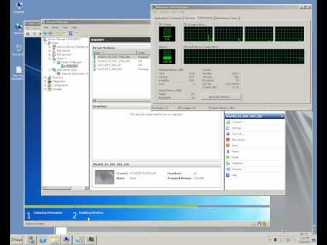Open the File menu in Server Manager
Screen dimensions: 327x245
pyautogui.click(x=46, y=27)
